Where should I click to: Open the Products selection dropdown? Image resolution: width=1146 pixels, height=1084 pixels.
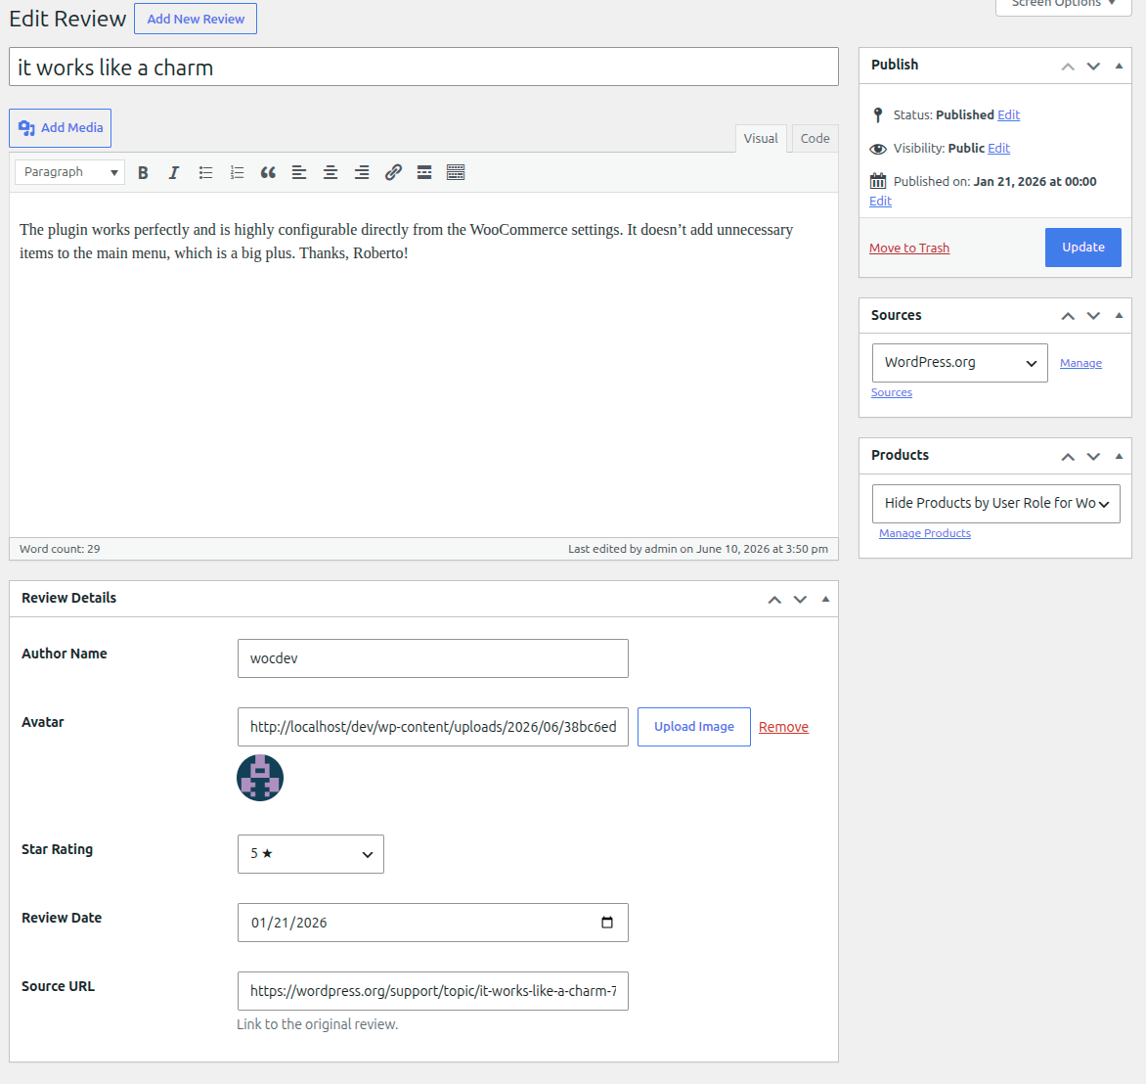pos(996,503)
